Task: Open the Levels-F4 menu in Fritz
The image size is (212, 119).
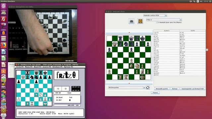Action: [x=47, y=67]
